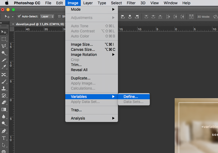Select the Clone Stamp tool
218x153 pixels.
click(4, 89)
